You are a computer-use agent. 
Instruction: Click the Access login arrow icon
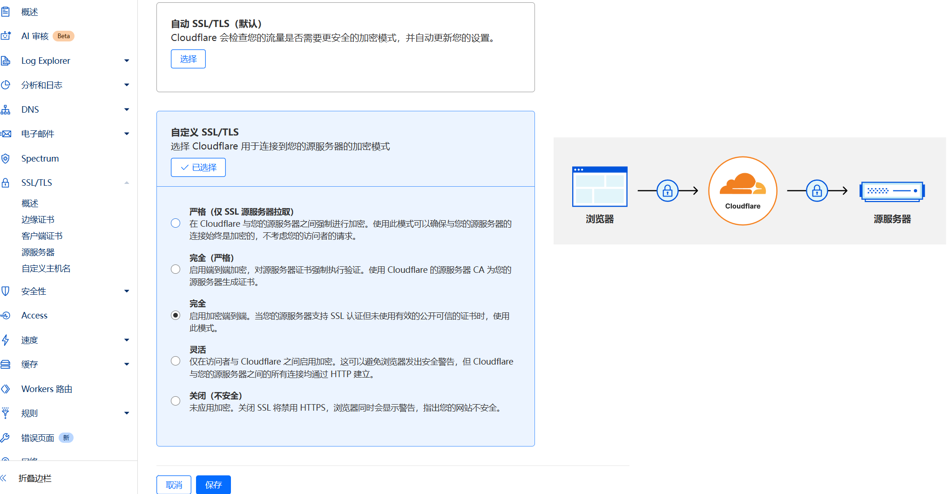(6, 315)
